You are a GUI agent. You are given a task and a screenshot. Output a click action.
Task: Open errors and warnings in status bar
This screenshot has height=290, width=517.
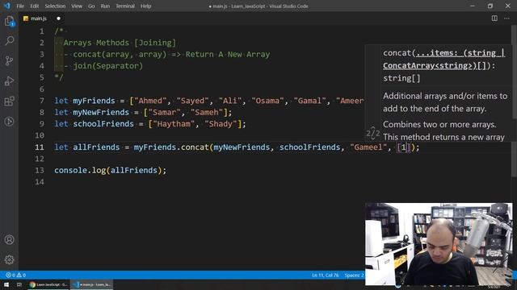pos(16,275)
